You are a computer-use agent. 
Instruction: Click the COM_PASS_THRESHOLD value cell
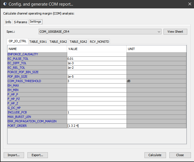[x=97, y=81]
